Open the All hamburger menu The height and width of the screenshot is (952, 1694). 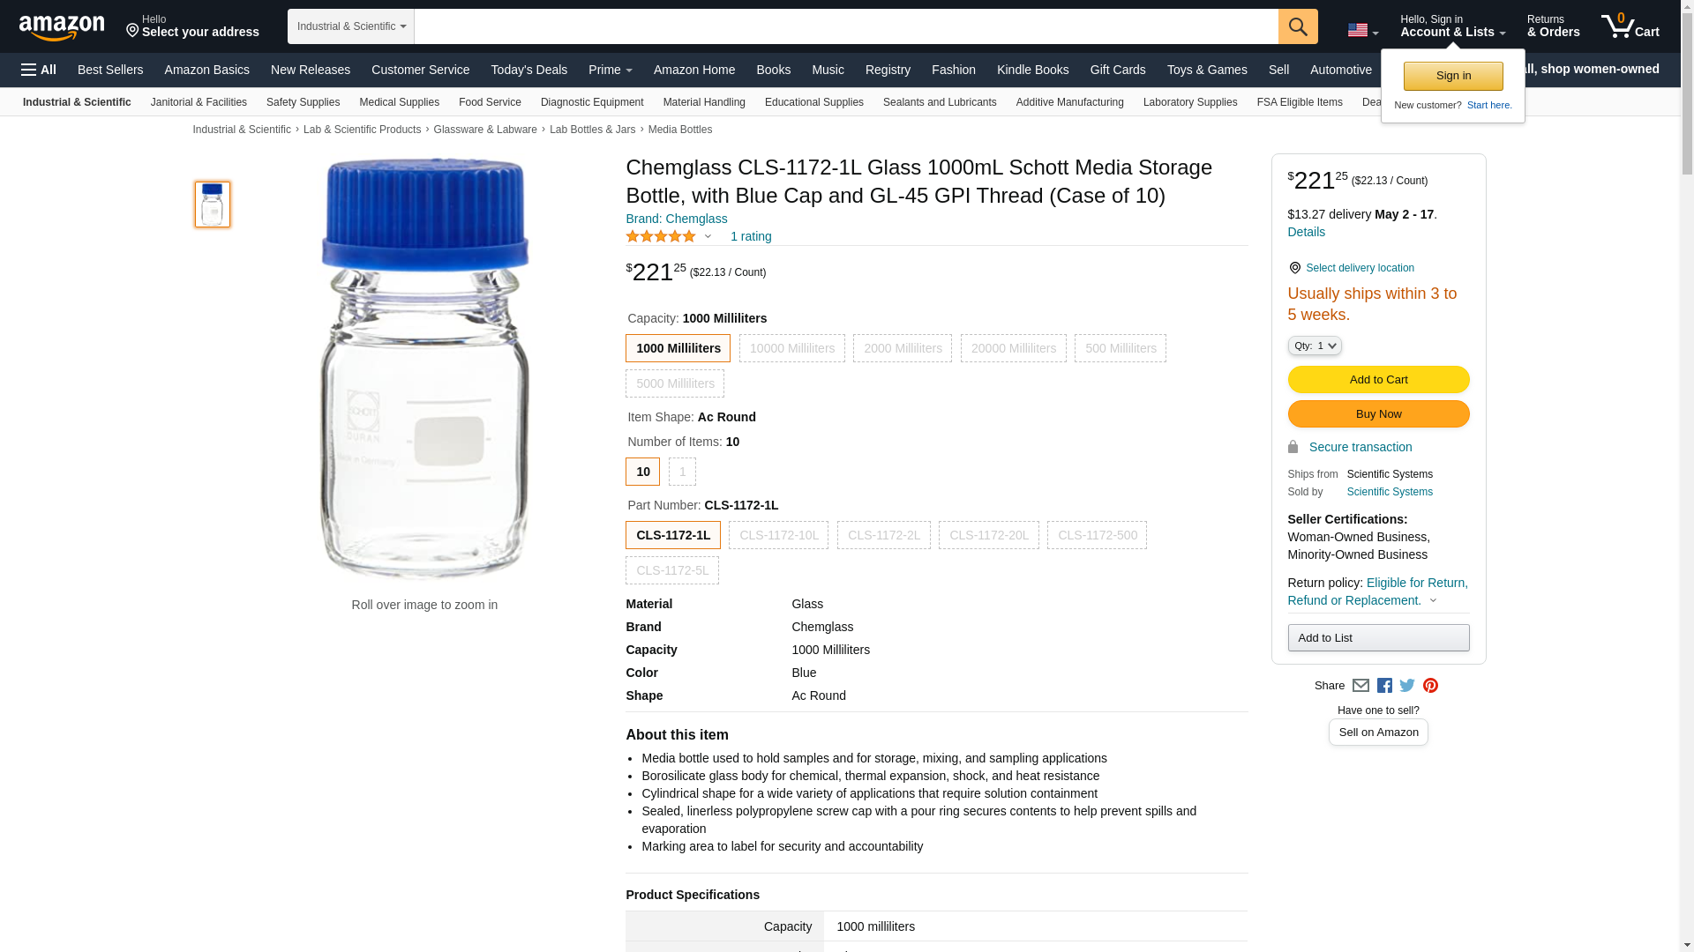coord(39,70)
